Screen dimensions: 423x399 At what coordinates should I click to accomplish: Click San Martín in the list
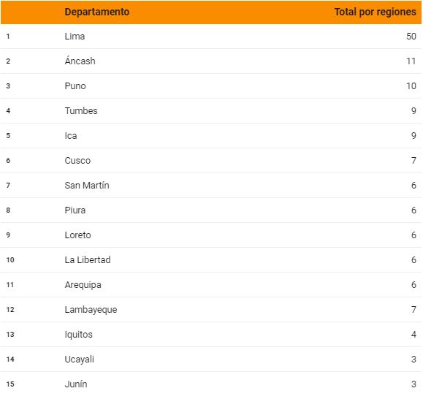pyautogui.click(x=87, y=186)
